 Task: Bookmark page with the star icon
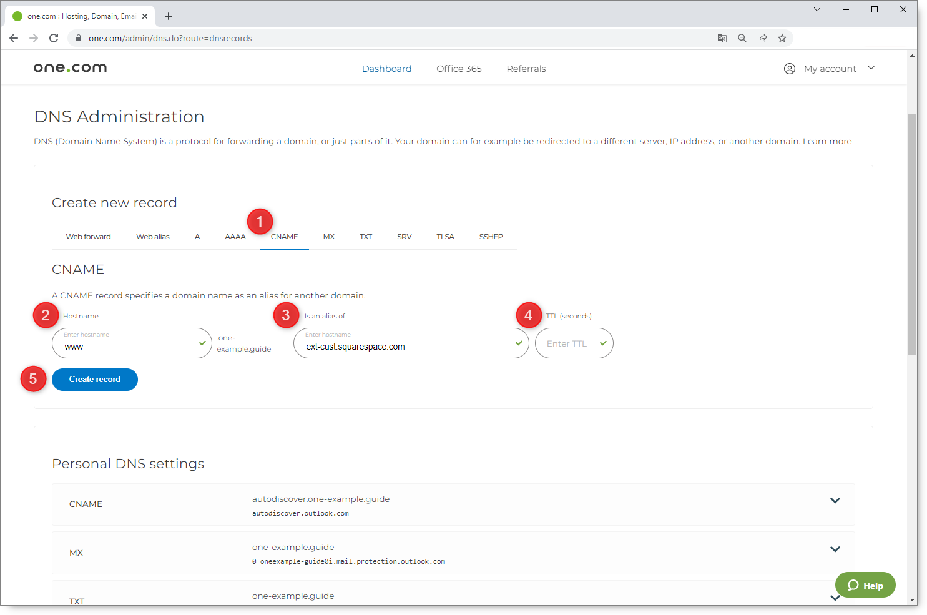[782, 38]
